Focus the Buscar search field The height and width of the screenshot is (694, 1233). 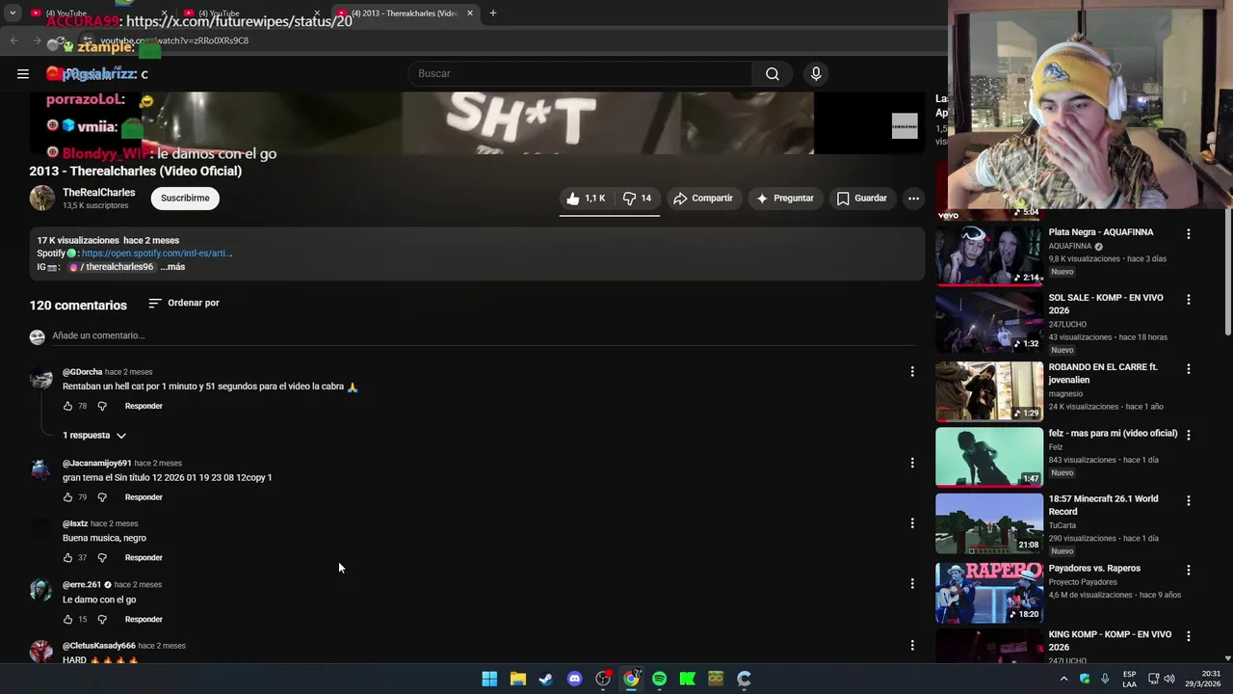580,73
